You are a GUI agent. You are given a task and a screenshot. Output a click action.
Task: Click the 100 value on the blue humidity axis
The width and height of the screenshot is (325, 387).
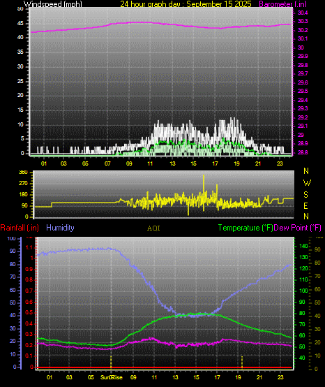(12, 239)
